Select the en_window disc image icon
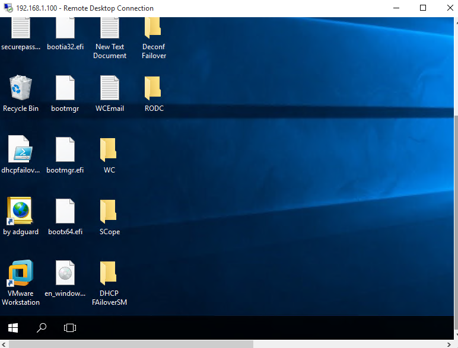This screenshot has width=458, height=348. [65, 273]
